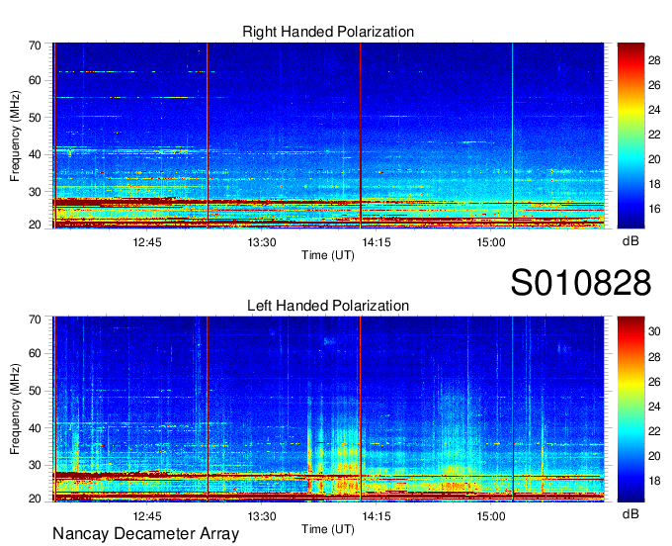Screen dimensions: 672x546
Task: Click the 60 MHz tick of Right Handed plot
Action: (x=36, y=80)
